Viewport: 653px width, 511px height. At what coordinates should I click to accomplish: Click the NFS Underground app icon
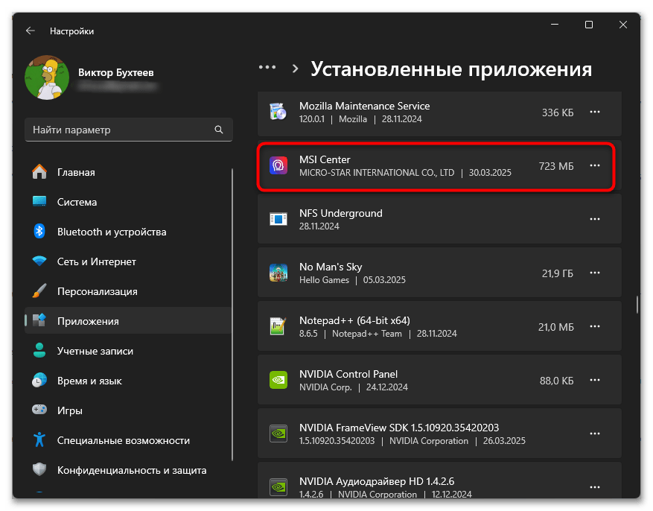(x=278, y=219)
